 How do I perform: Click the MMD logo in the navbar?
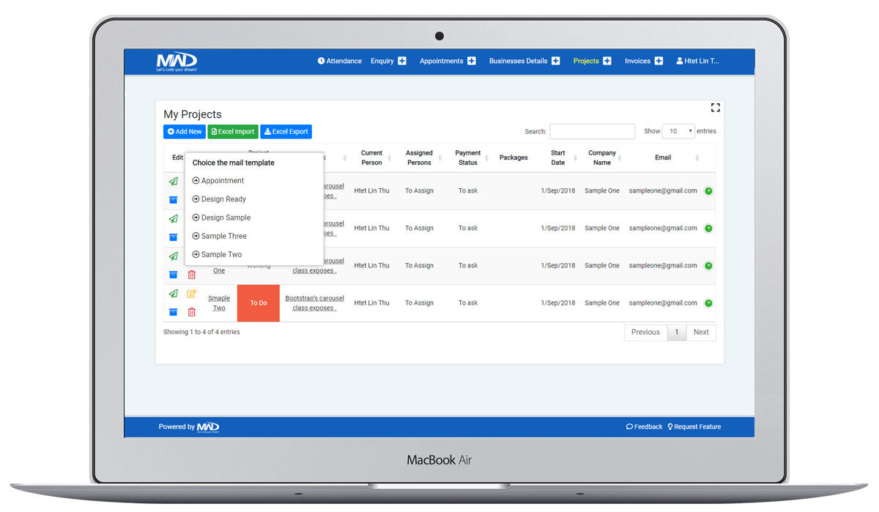tap(177, 62)
